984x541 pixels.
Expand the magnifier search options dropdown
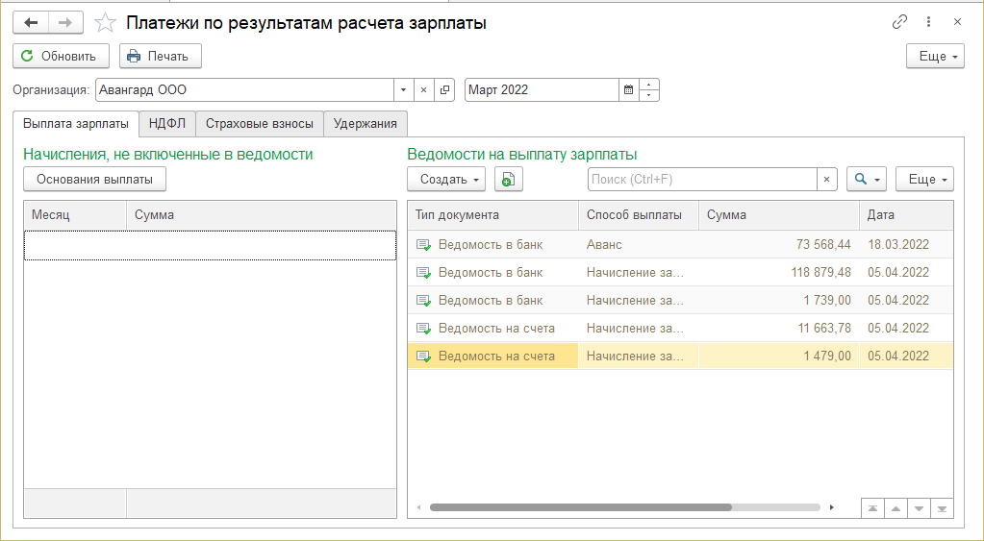(867, 179)
